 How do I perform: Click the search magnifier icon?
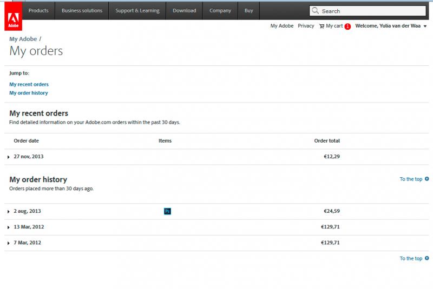pyautogui.click(x=315, y=11)
